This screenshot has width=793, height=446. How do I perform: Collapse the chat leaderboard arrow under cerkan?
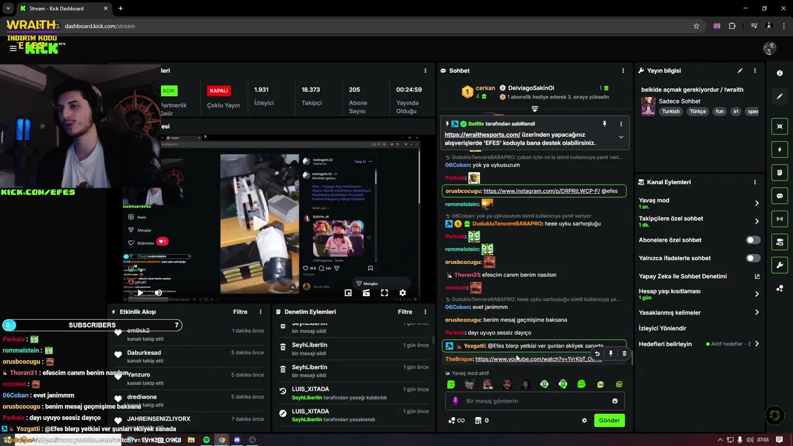coord(535,109)
